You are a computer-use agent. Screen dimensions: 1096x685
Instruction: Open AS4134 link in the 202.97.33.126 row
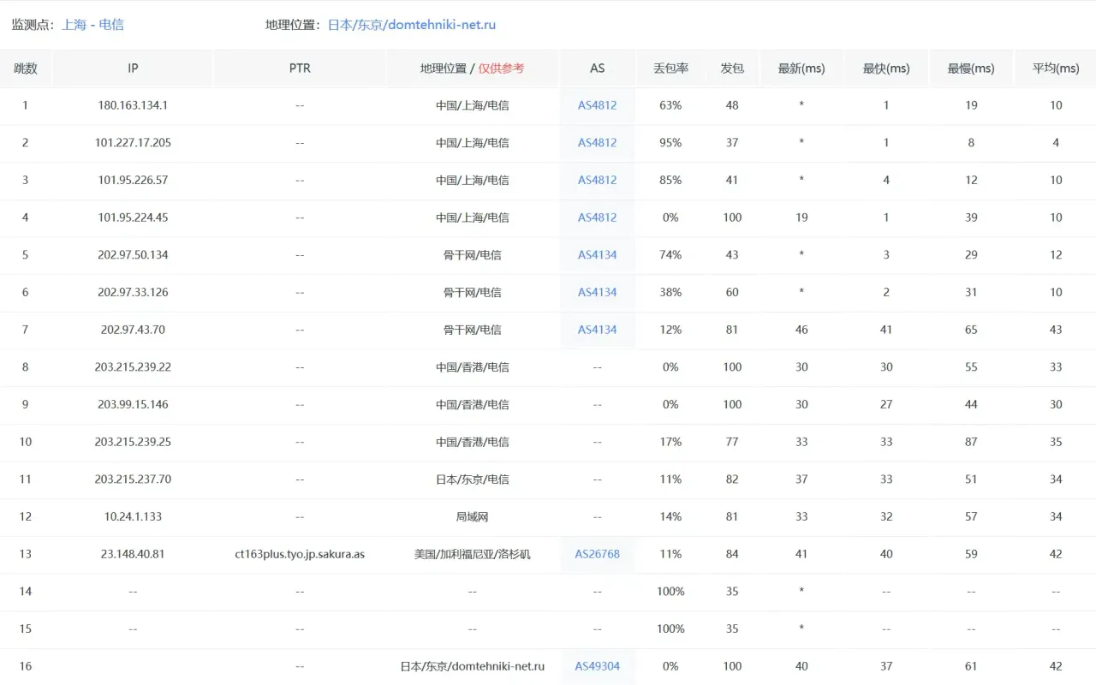[x=597, y=292]
